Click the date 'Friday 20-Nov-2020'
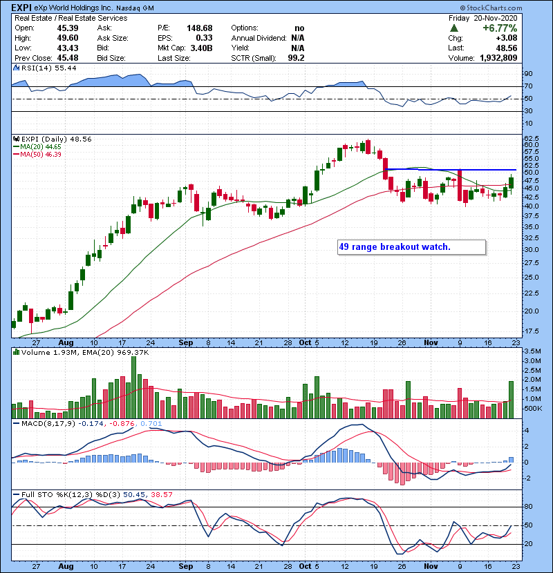The image size is (553, 573). click(483, 18)
